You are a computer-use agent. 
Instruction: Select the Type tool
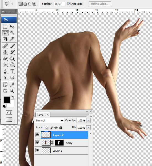[12, 71]
